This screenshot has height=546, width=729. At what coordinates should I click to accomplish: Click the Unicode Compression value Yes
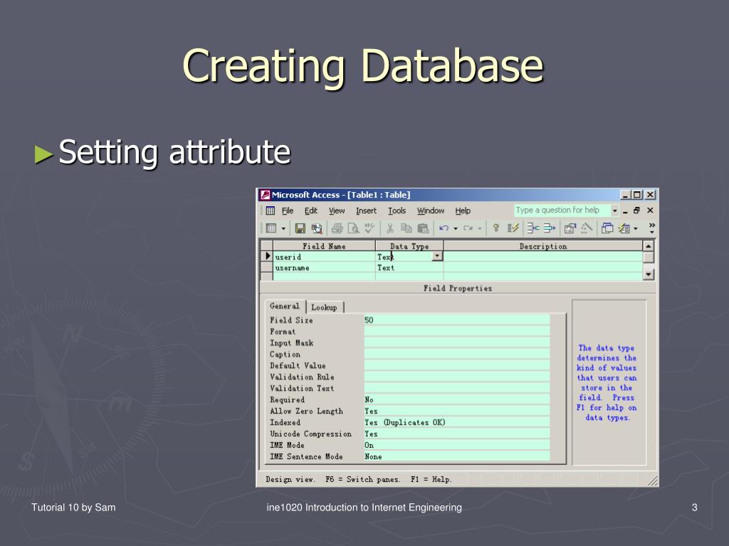tap(457, 434)
